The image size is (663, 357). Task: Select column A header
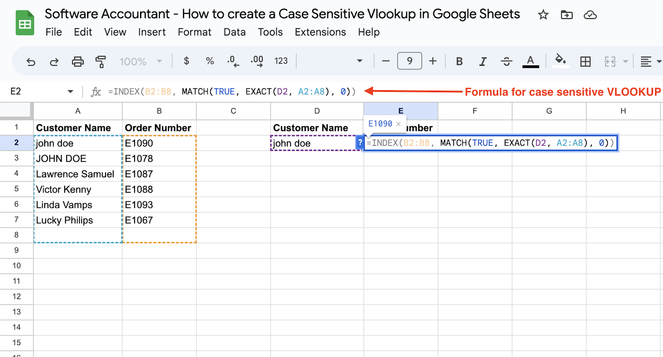[x=78, y=111]
